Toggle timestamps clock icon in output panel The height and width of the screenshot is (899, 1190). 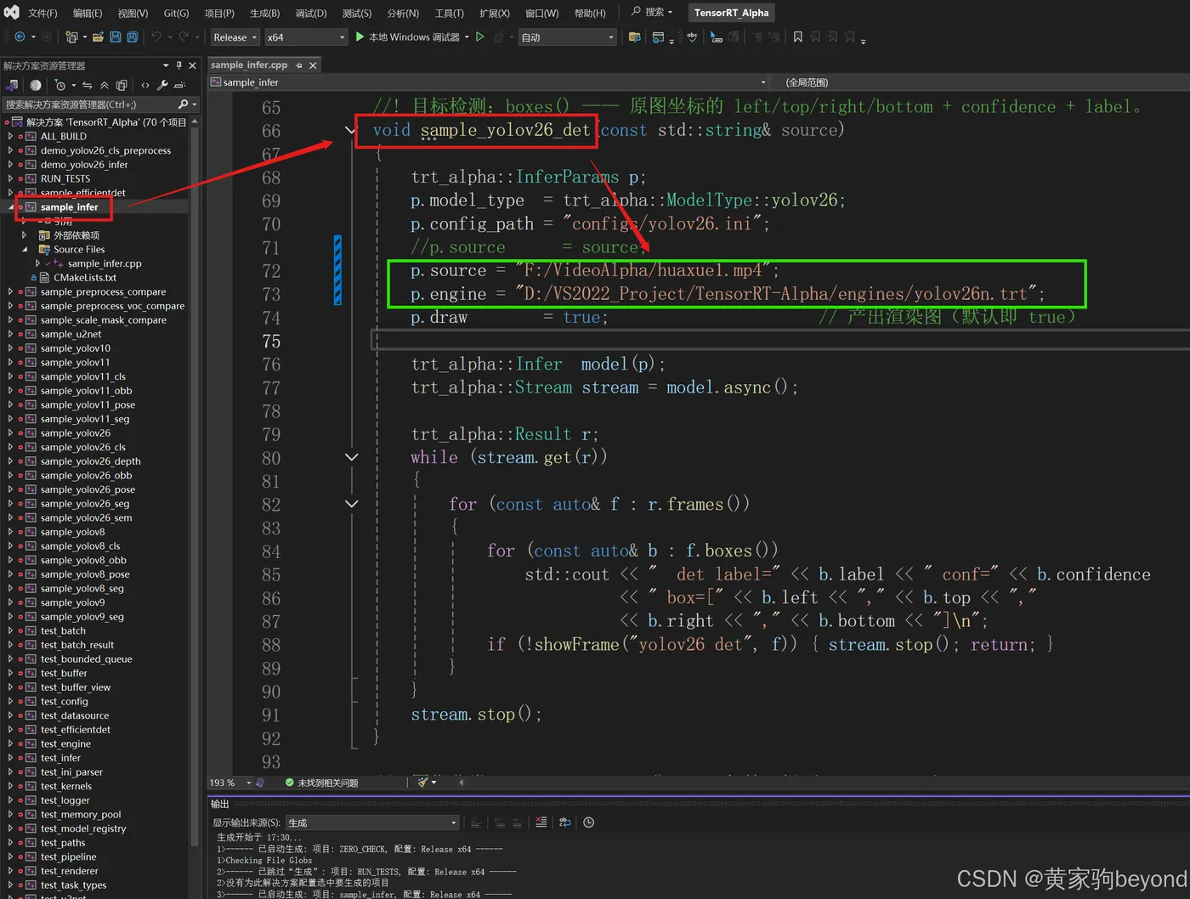pos(588,823)
